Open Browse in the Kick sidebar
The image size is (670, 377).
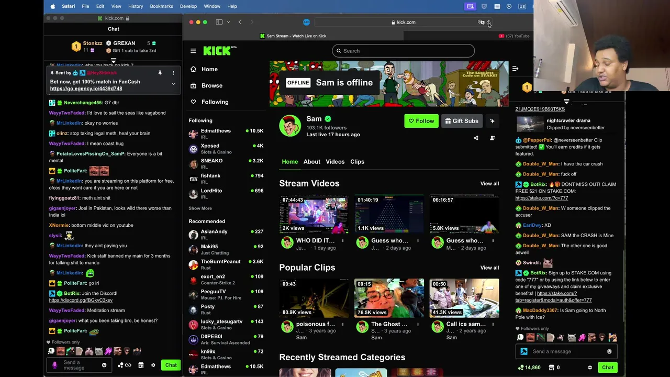click(211, 85)
